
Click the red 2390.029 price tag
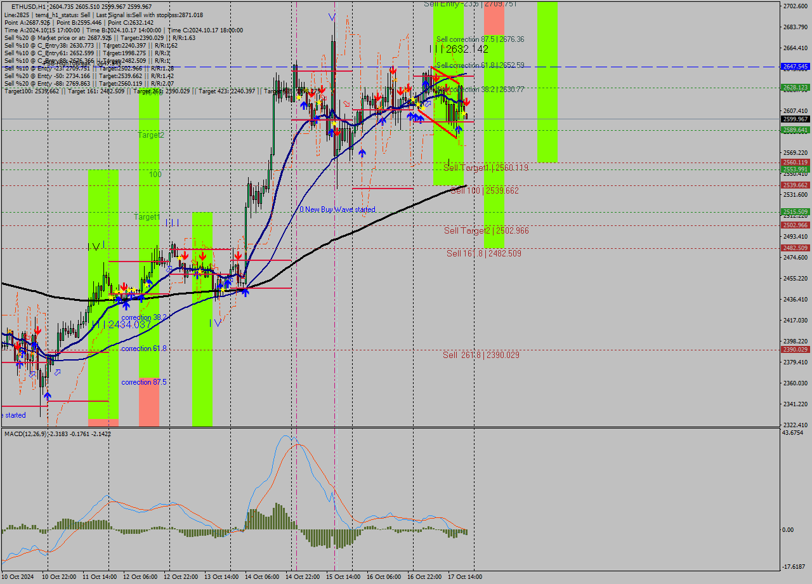click(x=796, y=349)
